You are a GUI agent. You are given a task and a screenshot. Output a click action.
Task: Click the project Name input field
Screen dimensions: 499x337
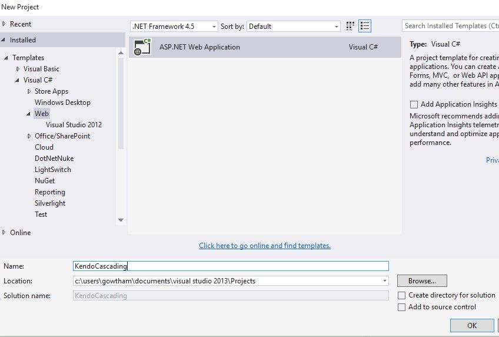(231, 266)
